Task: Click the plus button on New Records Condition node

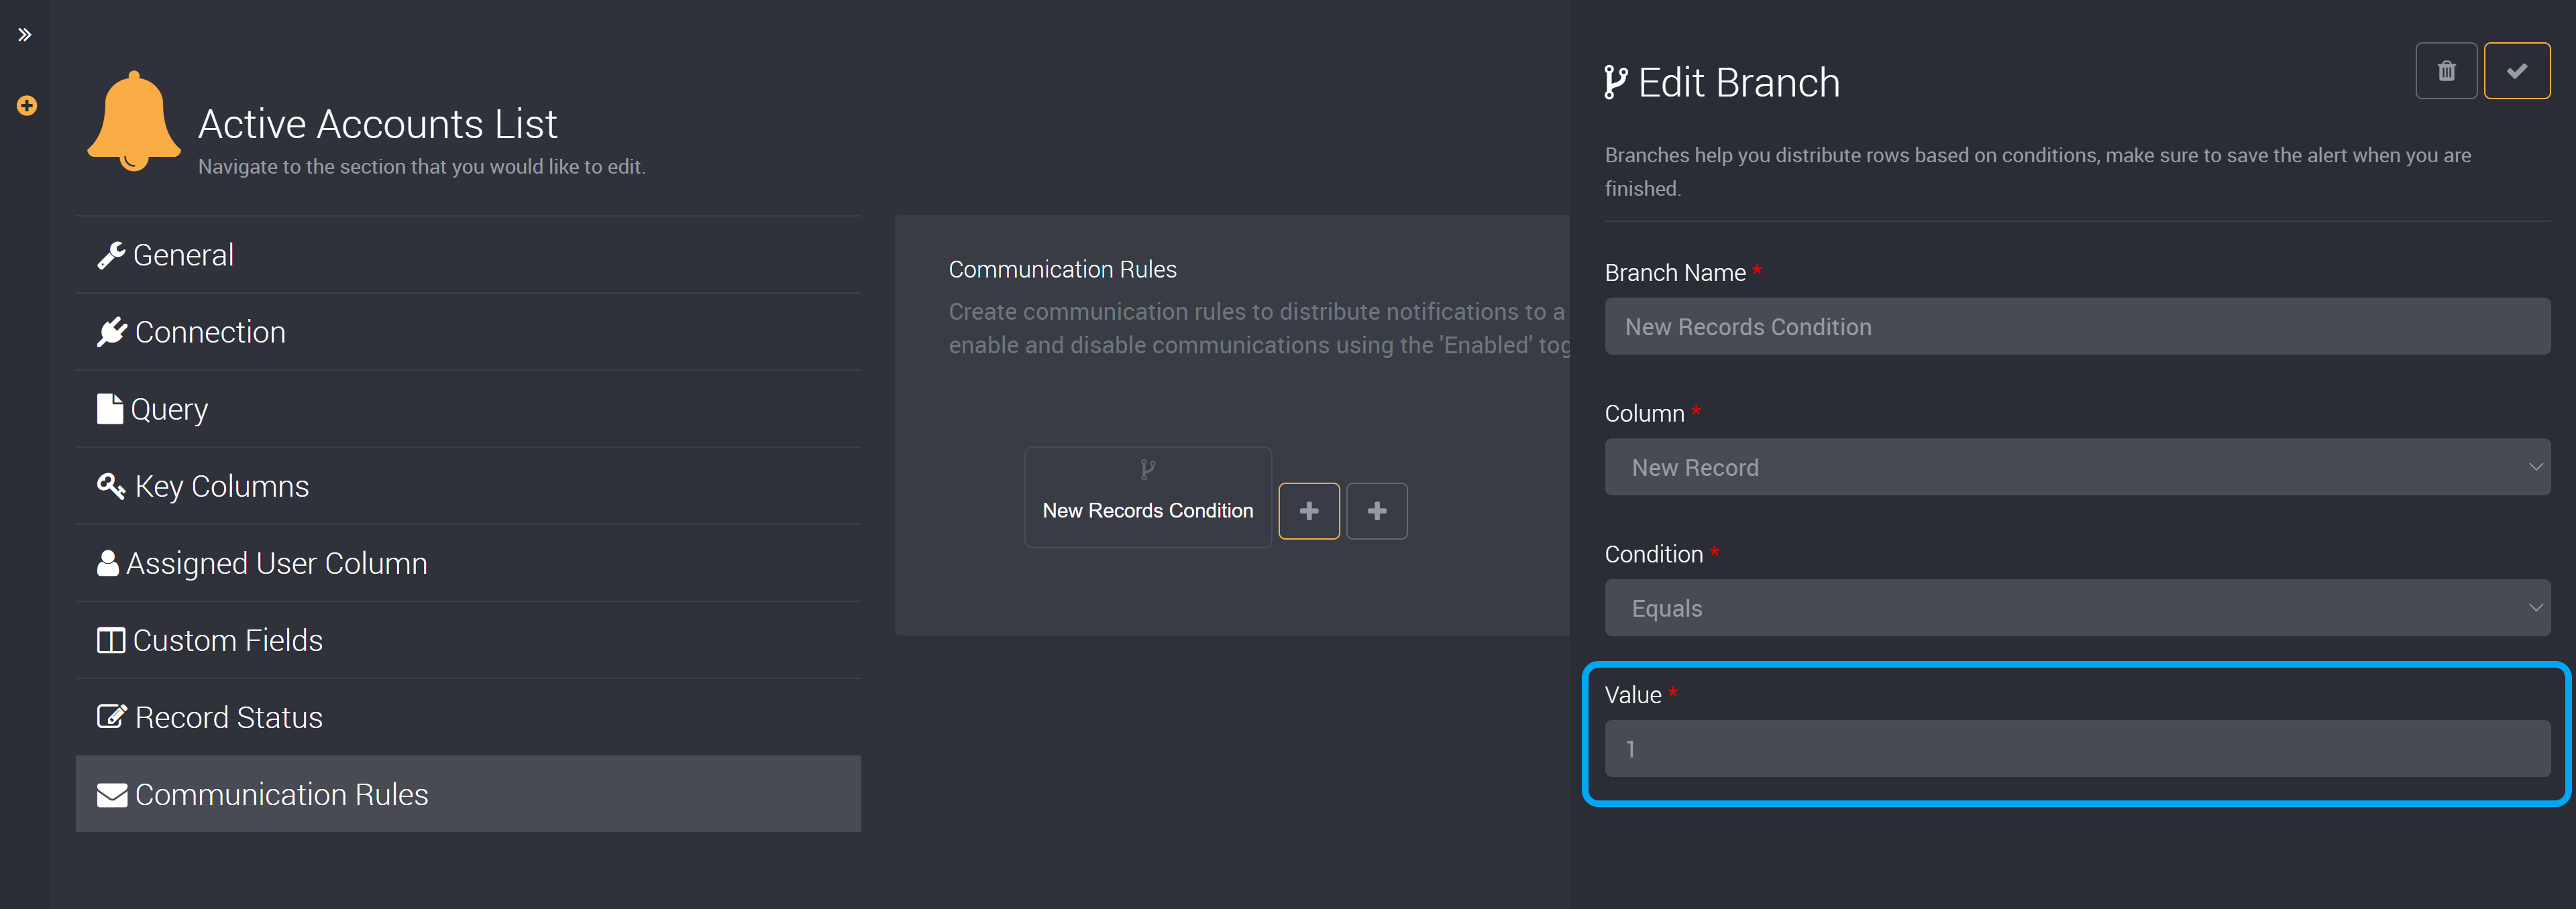Action: 1309,510
